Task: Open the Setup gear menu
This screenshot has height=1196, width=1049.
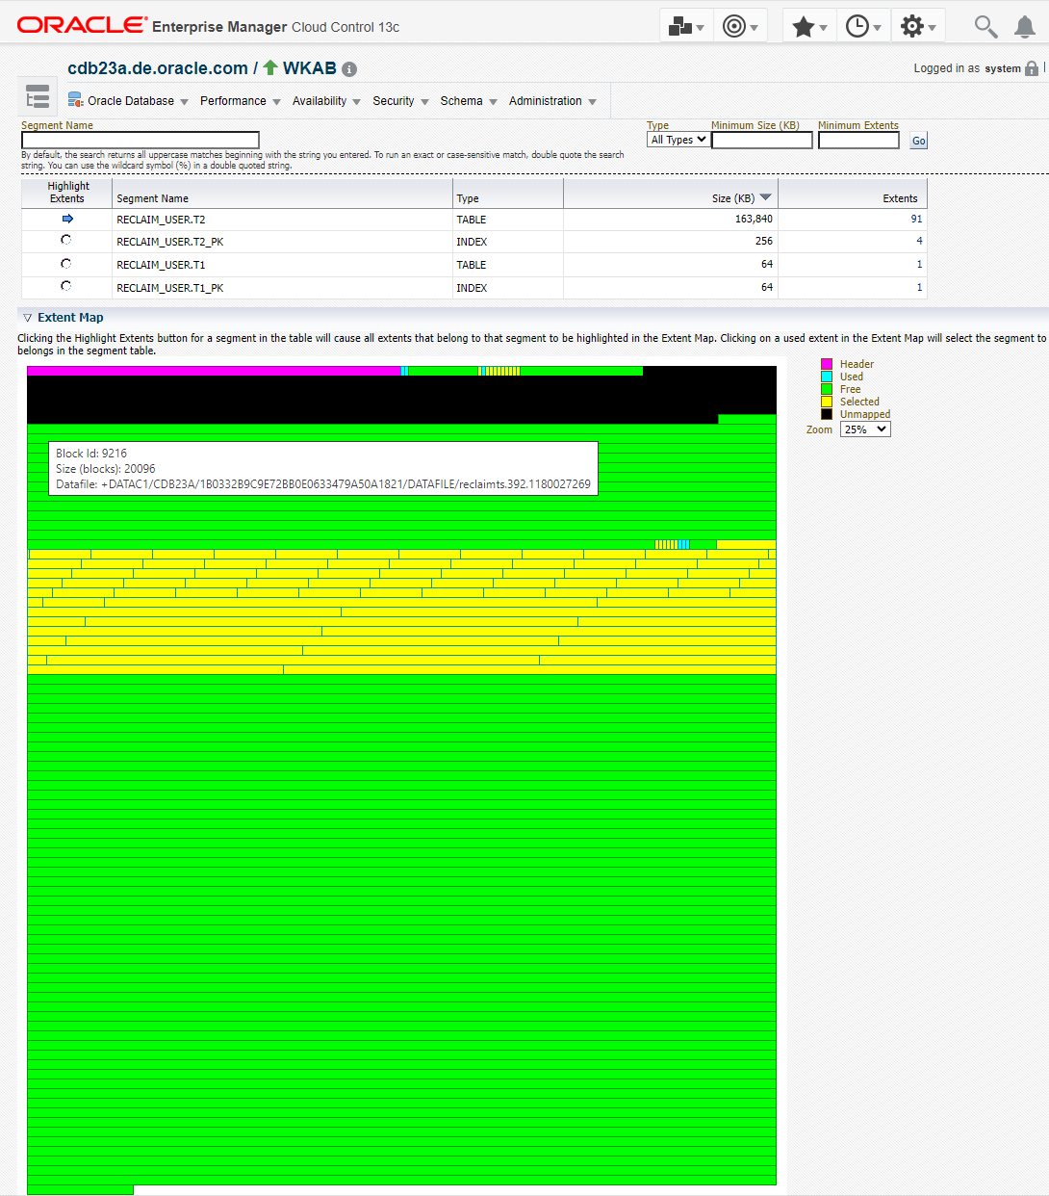Action: (x=918, y=26)
